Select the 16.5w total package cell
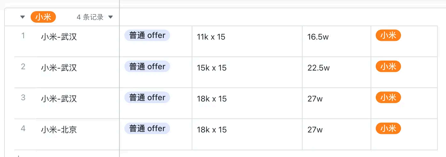The image size is (446, 157). point(318,37)
